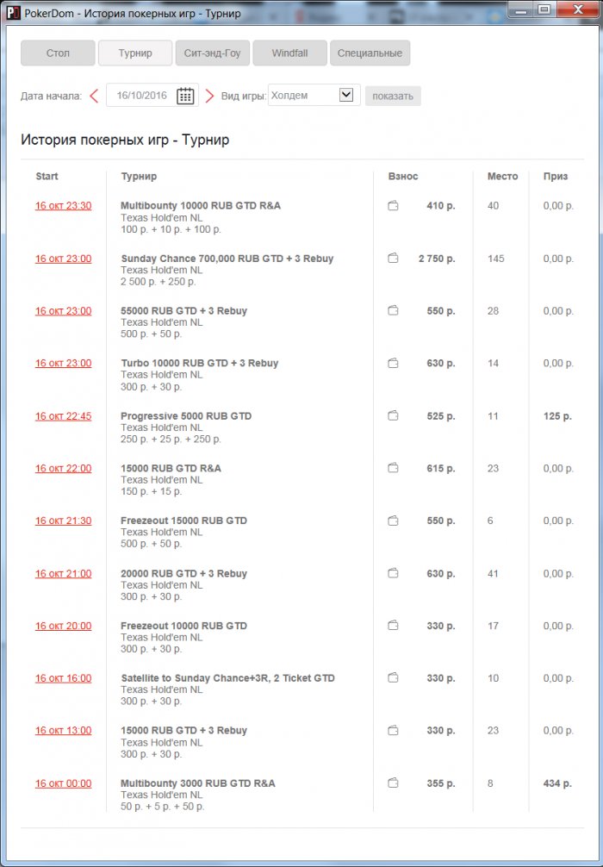Image resolution: width=603 pixels, height=867 pixels.
Task: Click buy-in icon for Satellite to Sunday Chance row
Action: [393, 678]
